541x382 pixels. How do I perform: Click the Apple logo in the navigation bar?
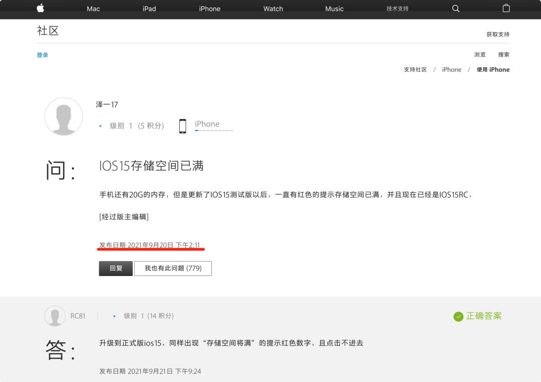pos(40,8)
